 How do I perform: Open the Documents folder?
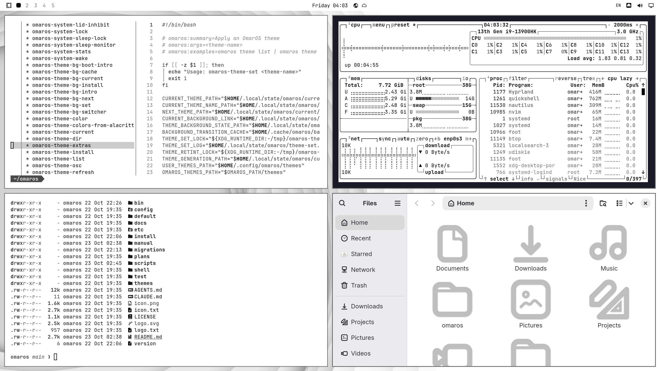(452, 248)
